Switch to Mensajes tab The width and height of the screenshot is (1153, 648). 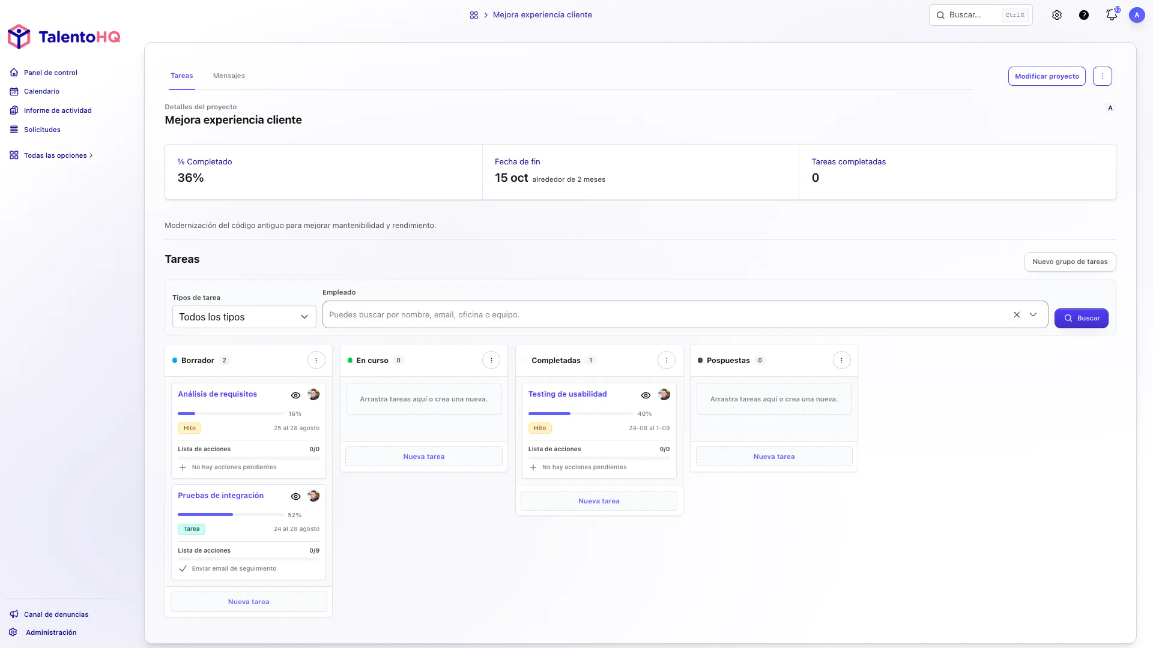point(229,76)
